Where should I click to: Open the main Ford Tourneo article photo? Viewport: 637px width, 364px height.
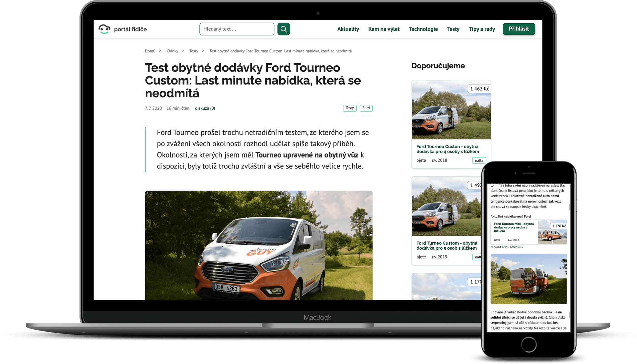[x=259, y=245]
